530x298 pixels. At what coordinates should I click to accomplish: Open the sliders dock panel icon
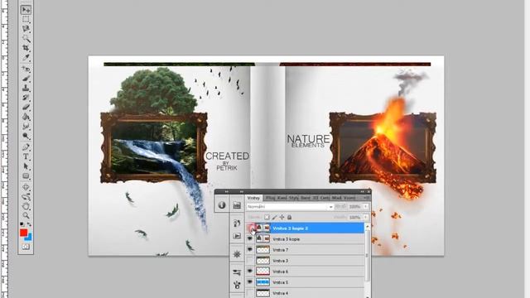pos(237,272)
